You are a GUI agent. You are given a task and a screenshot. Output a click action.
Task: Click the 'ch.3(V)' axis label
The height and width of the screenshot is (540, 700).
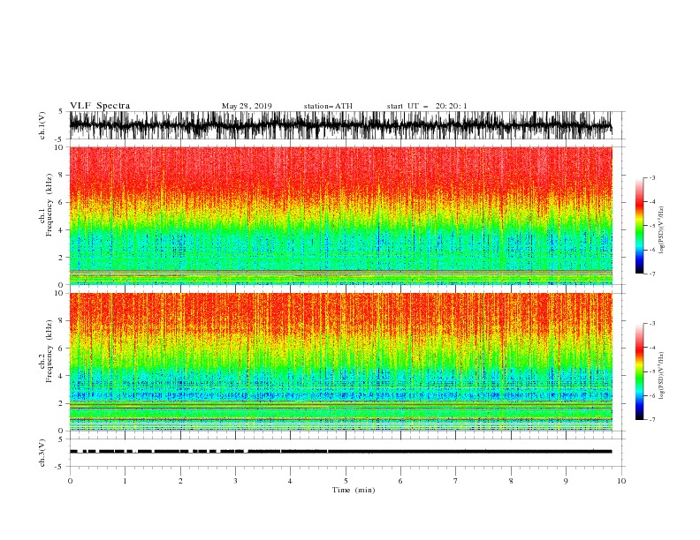coord(42,453)
